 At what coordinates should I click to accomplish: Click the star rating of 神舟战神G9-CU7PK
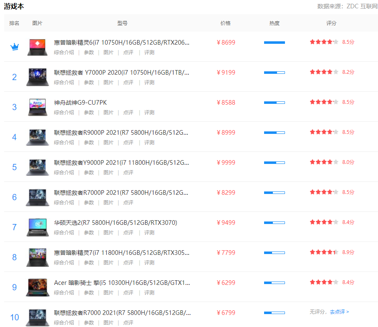(324, 101)
